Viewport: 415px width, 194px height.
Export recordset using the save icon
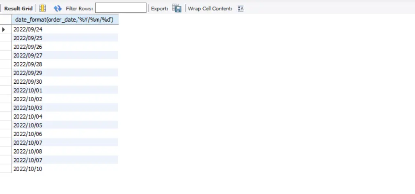177,8
